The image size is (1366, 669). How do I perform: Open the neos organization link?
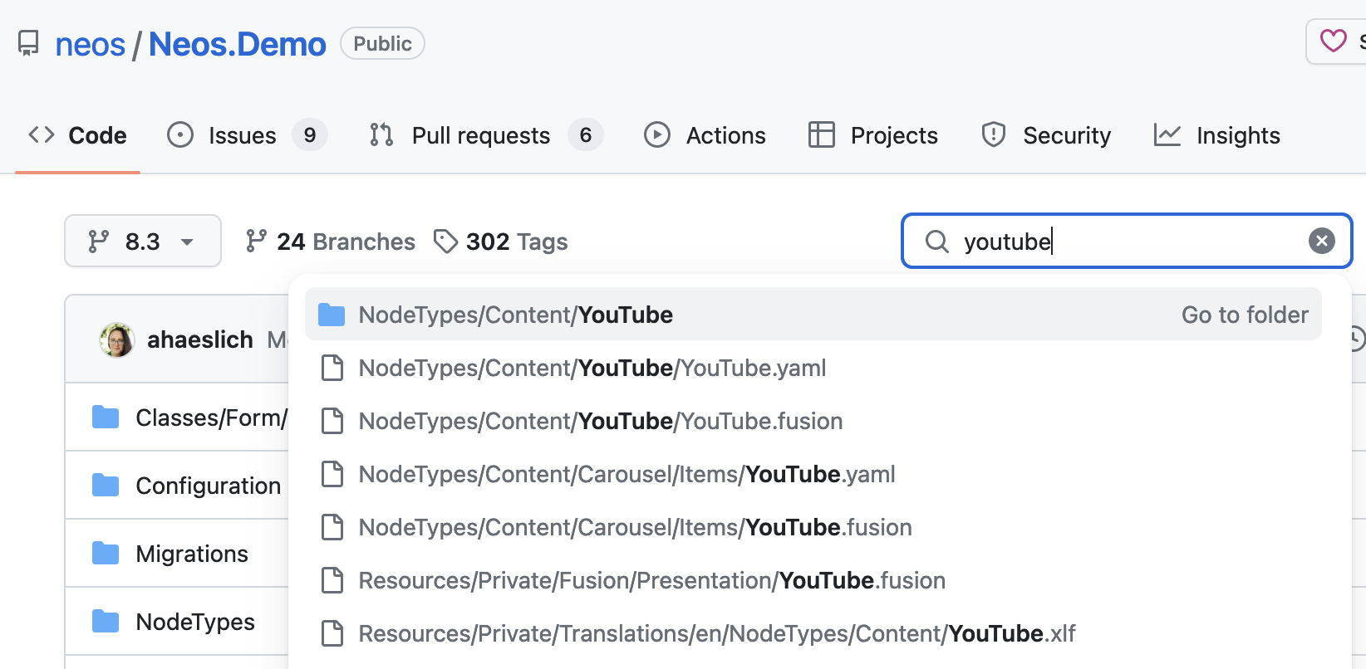90,44
